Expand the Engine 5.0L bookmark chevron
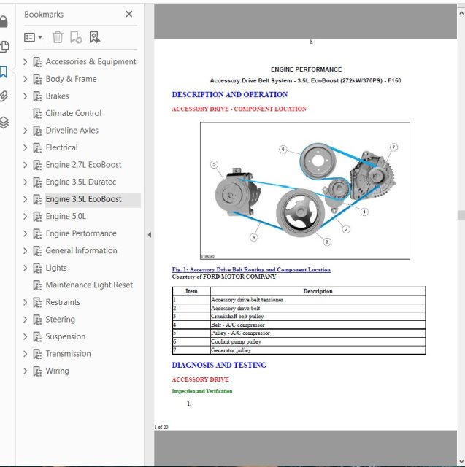 click(25, 217)
